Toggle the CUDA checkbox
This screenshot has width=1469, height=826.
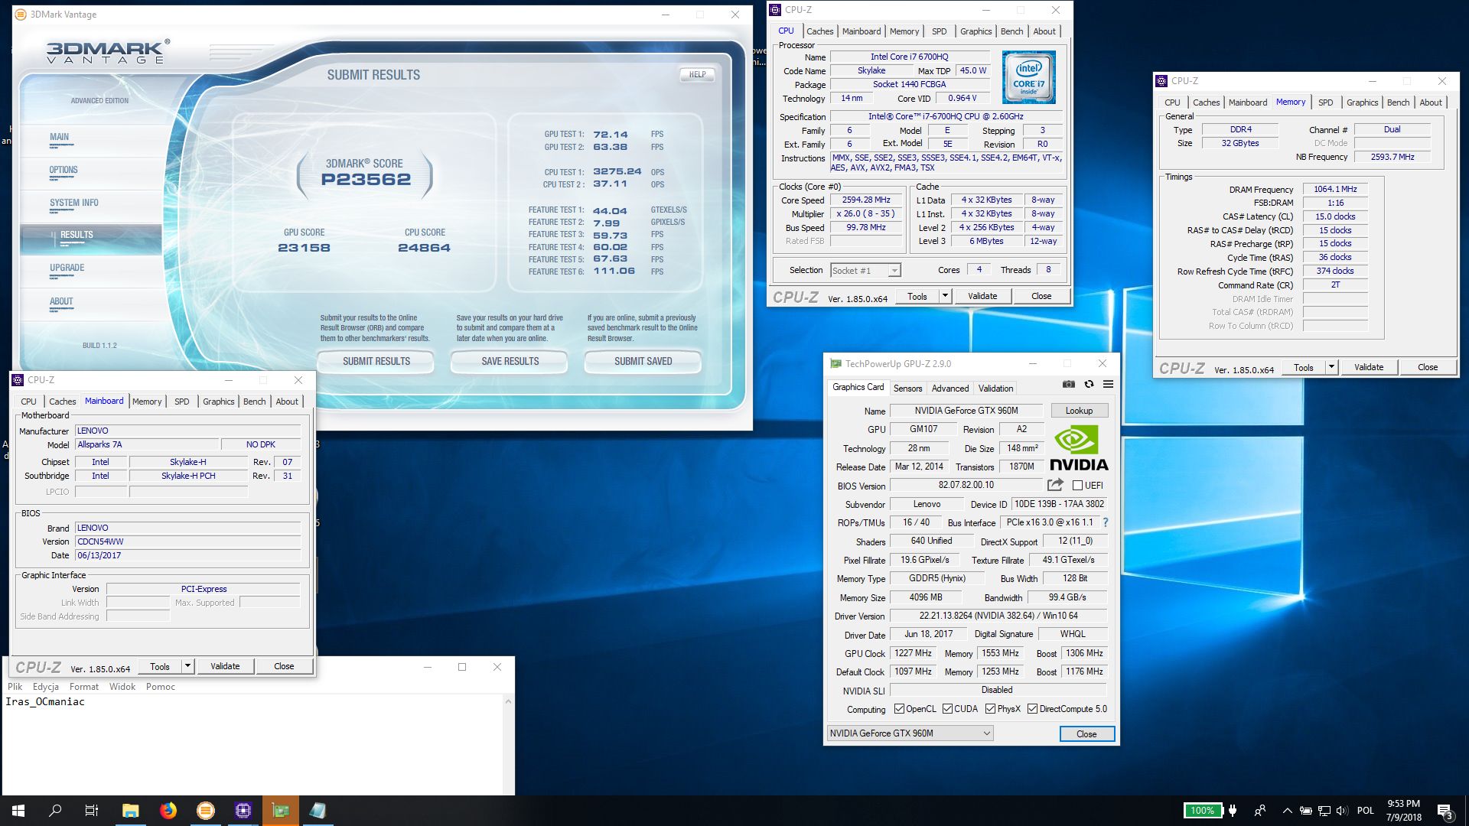[x=947, y=709]
